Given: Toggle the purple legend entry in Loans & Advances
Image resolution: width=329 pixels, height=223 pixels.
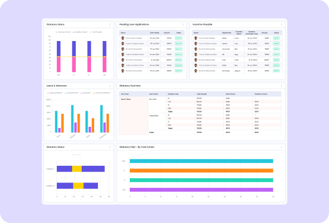Looking at the screenshot, I should (82, 93).
